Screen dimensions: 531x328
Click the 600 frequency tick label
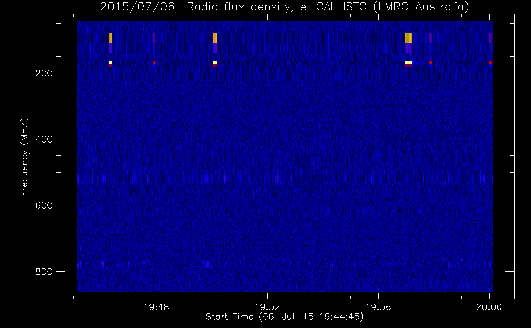click(x=44, y=205)
